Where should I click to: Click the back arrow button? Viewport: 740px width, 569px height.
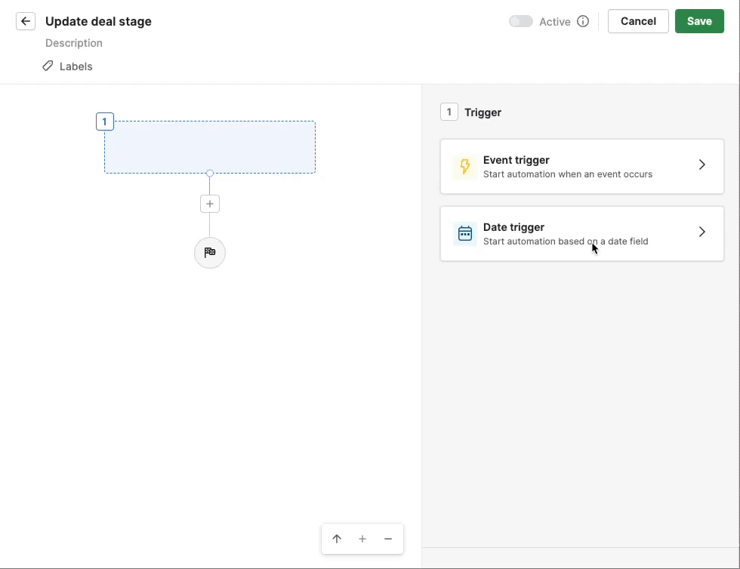coord(26,21)
